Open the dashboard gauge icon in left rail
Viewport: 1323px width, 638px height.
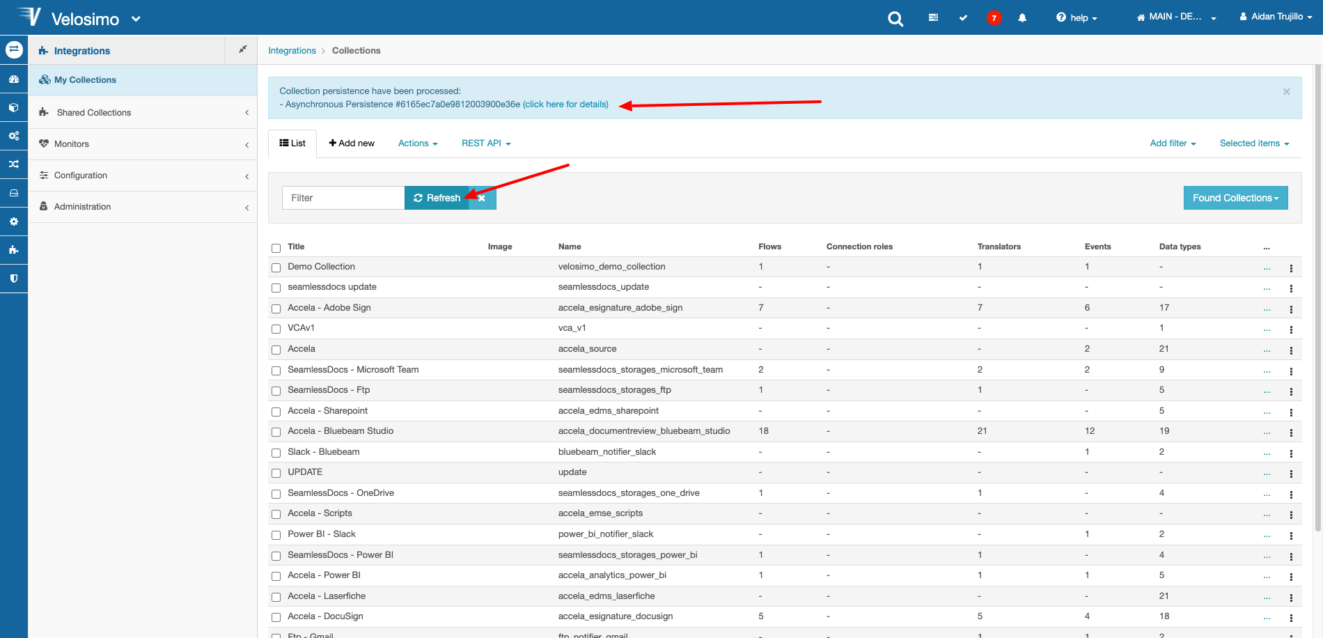14,79
